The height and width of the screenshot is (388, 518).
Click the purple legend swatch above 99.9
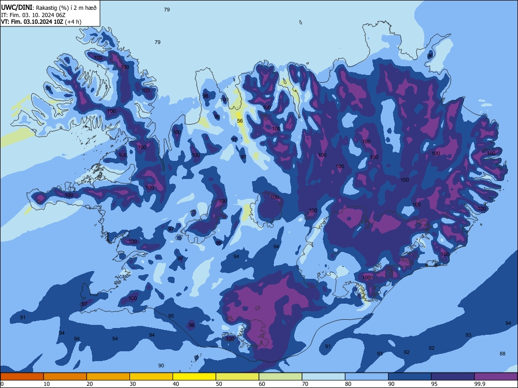(496, 377)
